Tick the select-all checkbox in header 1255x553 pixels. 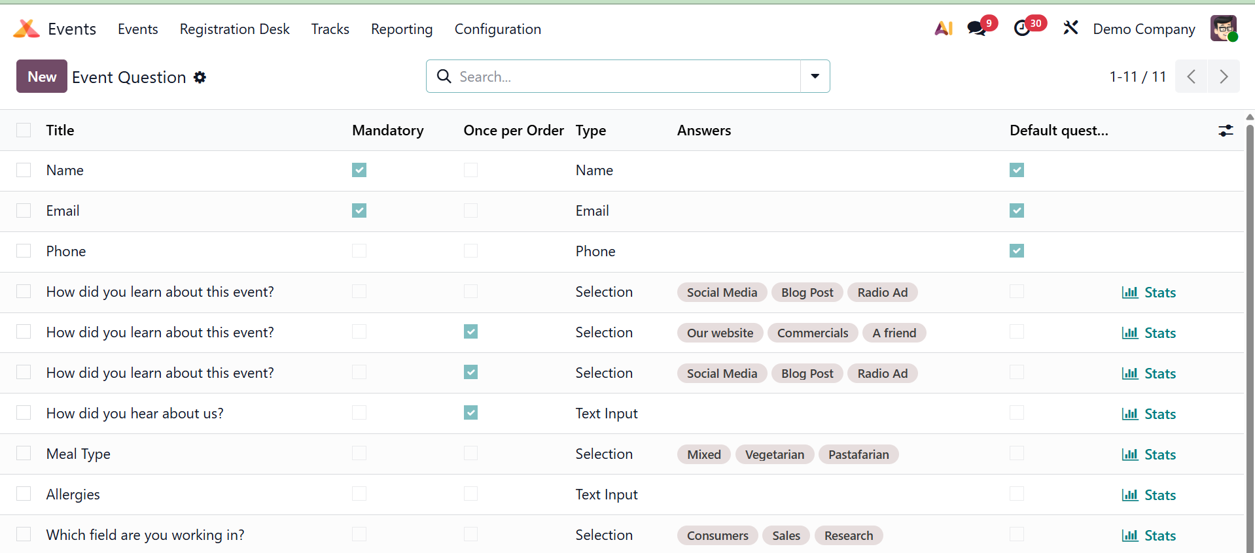[x=24, y=130]
